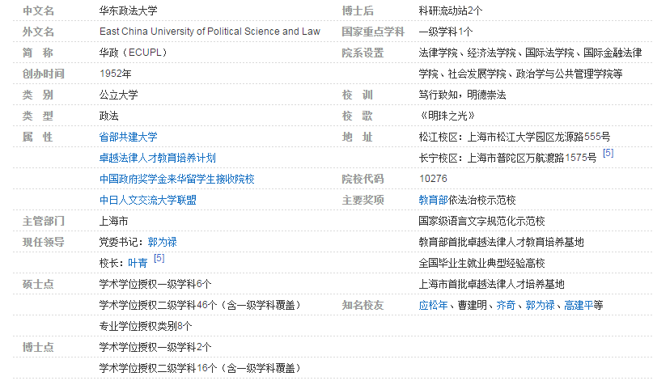Image resolution: width=653 pixels, height=385 pixels.
Task: Open the alumnus link 应松年
Action: 434,305
